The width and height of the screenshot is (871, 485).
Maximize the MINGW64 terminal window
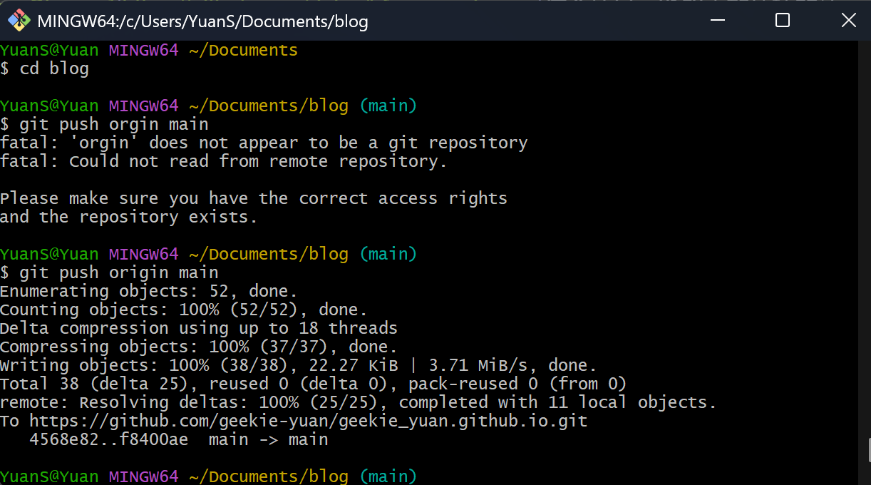783,20
